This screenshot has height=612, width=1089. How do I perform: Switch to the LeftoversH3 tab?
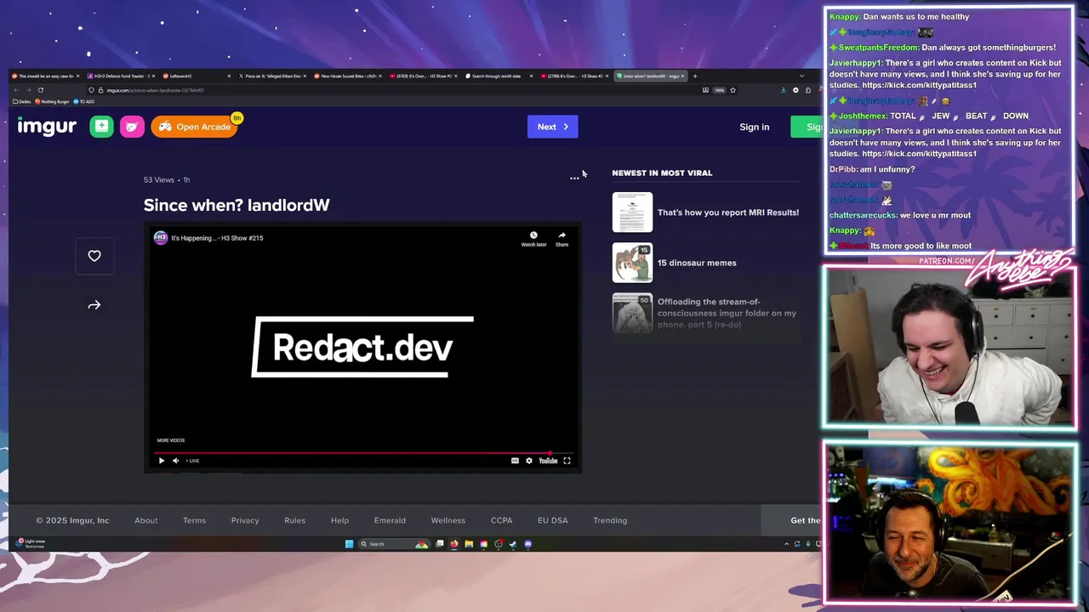coord(196,76)
